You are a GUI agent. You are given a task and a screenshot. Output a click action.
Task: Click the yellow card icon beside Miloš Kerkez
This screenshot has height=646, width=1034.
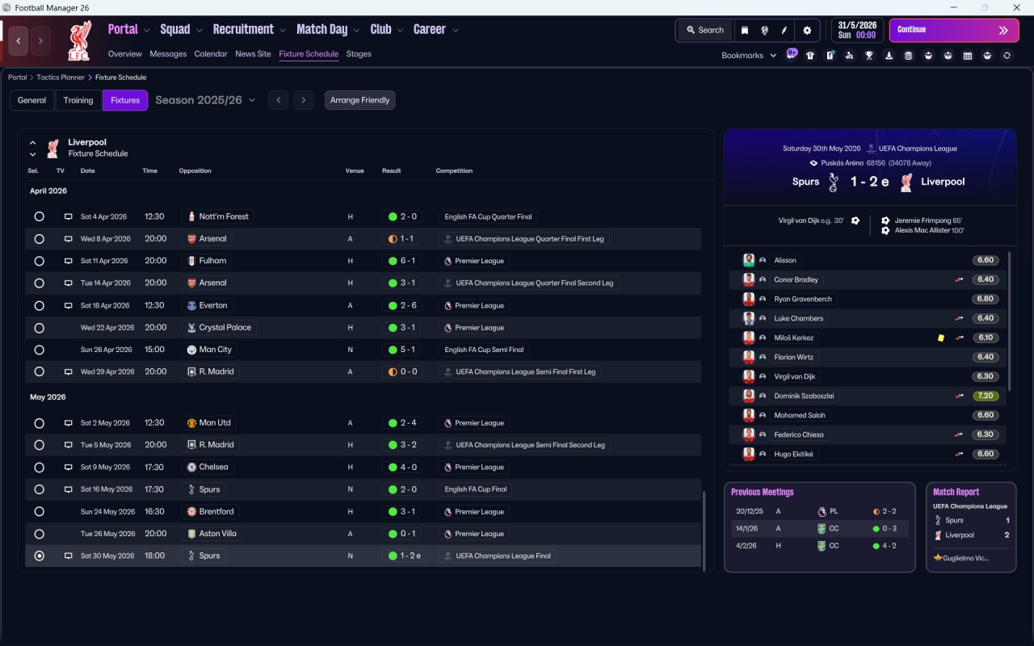coord(941,338)
